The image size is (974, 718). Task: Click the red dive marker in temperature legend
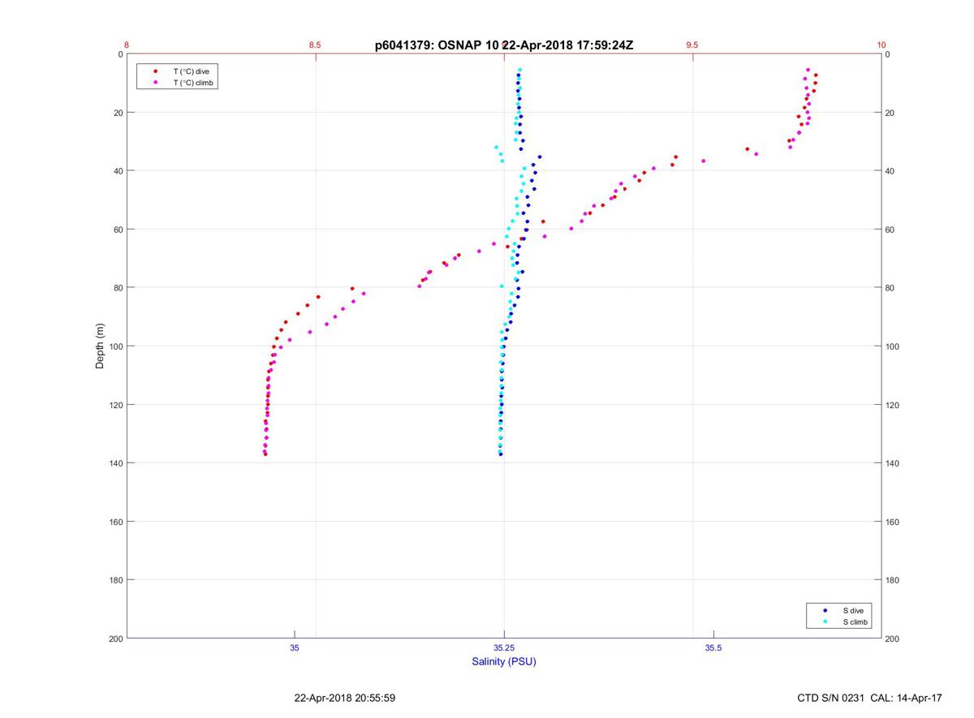click(155, 71)
